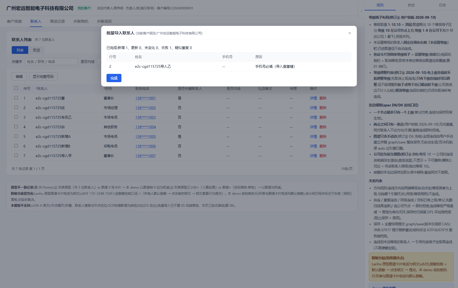Select checkbox for e2c-cgd115725杂 row
Image resolution: width=458 pixels, height=288 pixels.
tap(16, 127)
